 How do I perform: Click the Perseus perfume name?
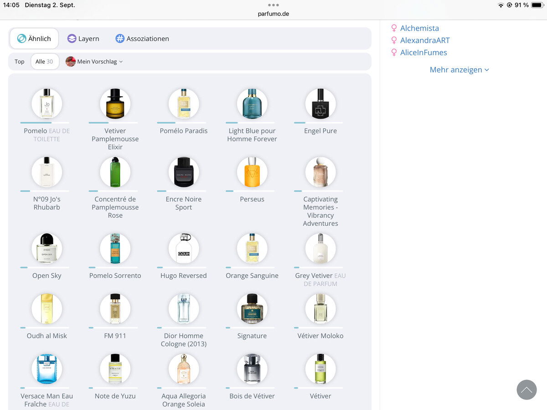[x=252, y=200]
